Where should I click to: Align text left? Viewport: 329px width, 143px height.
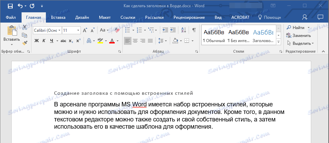[x=128, y=41]
